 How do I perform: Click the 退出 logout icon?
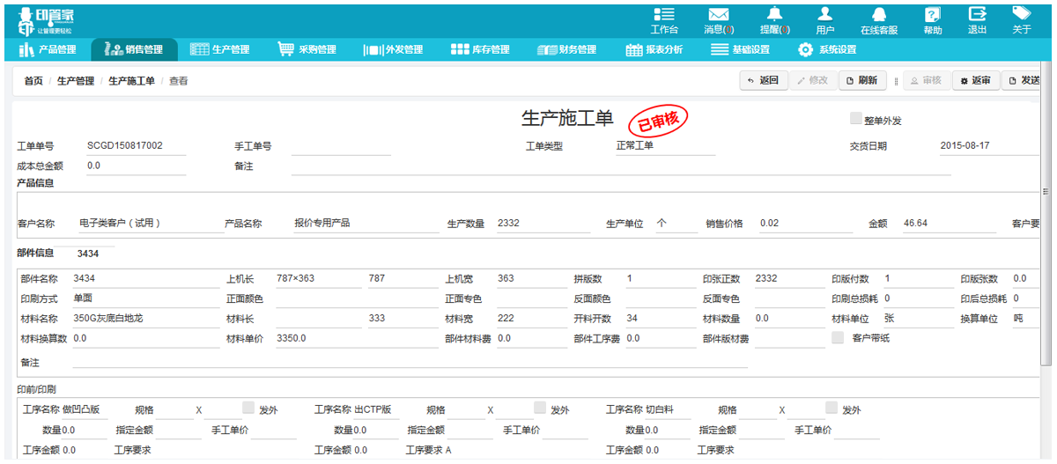(x=977, y=14)
